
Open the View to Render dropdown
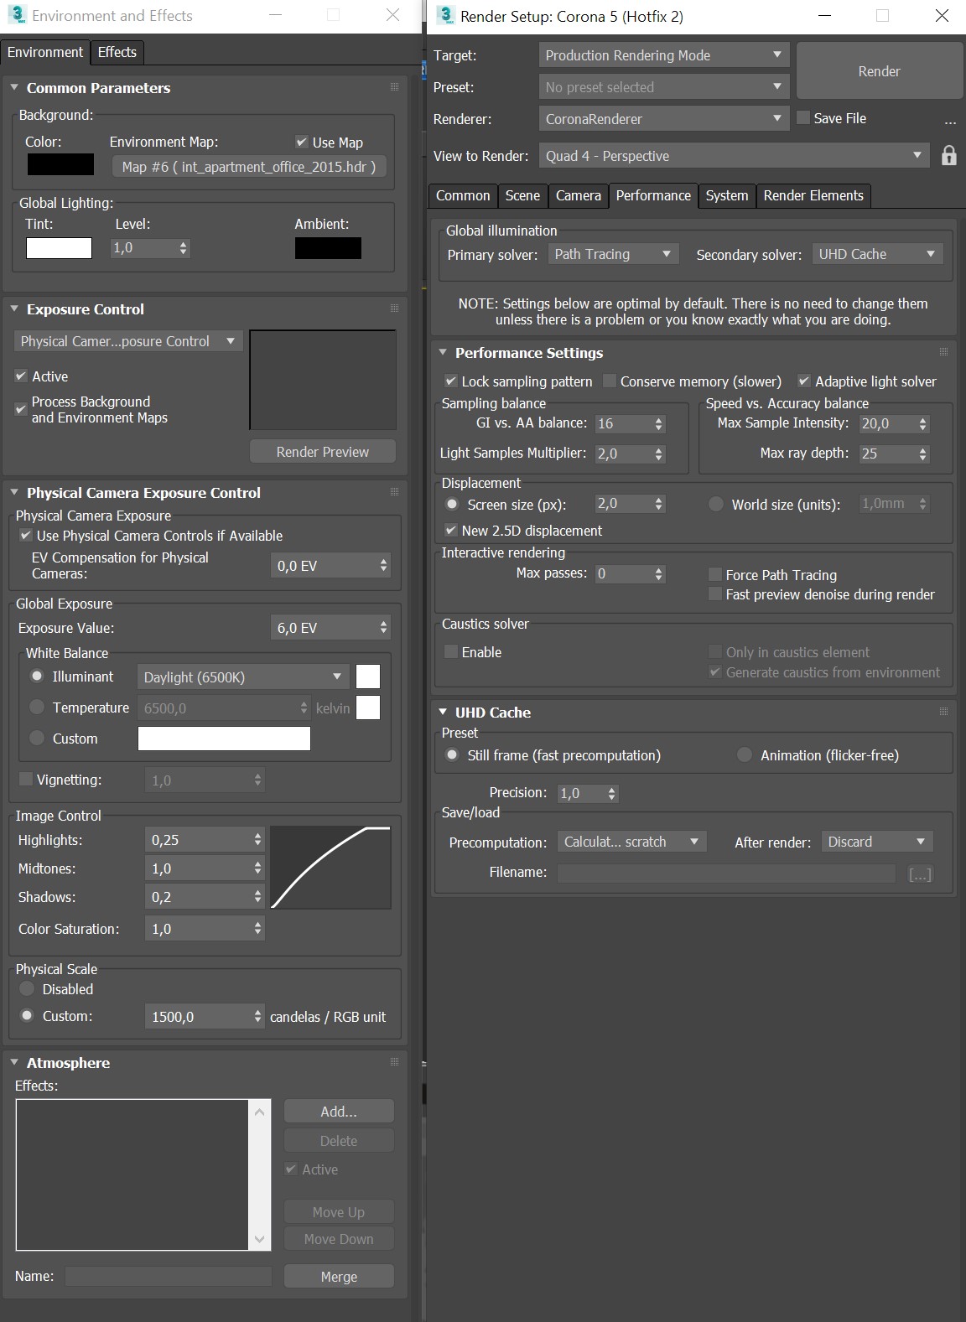(734, 156)
